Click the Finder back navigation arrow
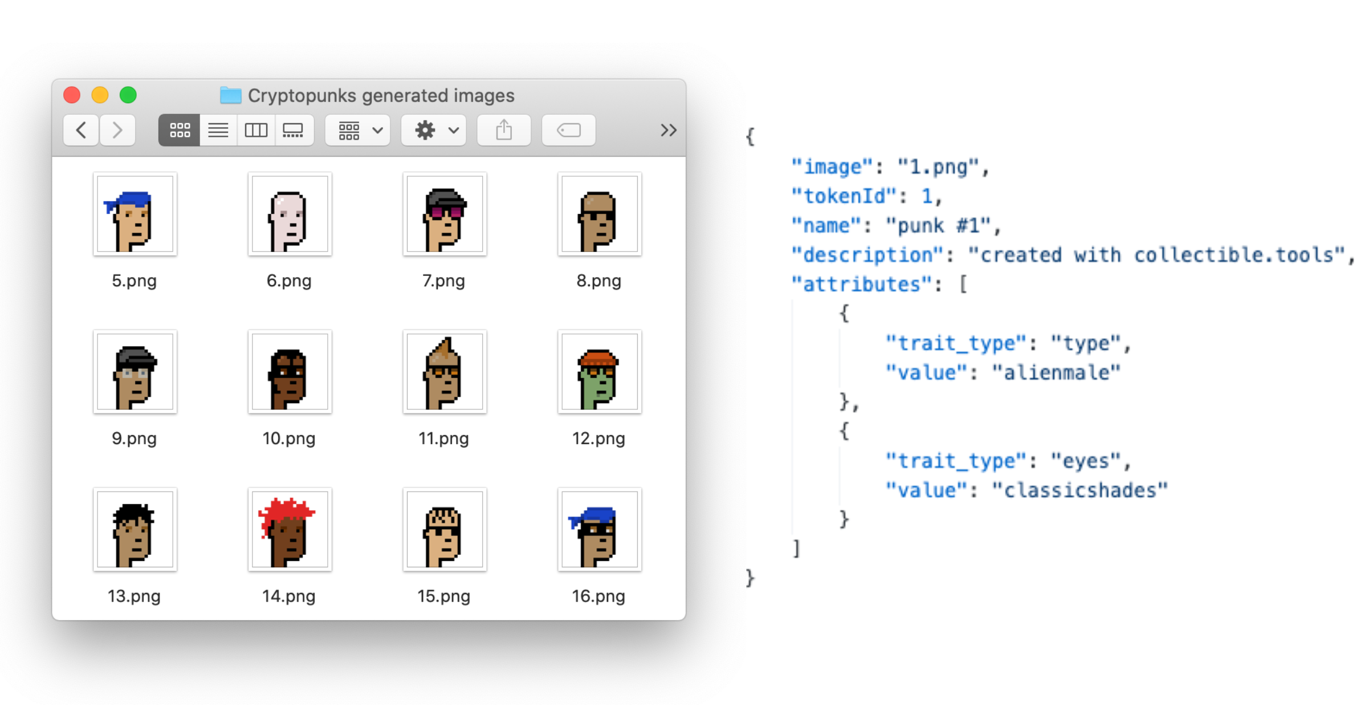 (81, 131)
